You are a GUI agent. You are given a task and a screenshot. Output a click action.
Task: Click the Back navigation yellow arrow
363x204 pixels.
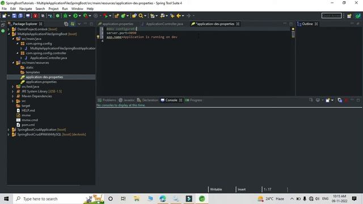click(x=179, y=16)
